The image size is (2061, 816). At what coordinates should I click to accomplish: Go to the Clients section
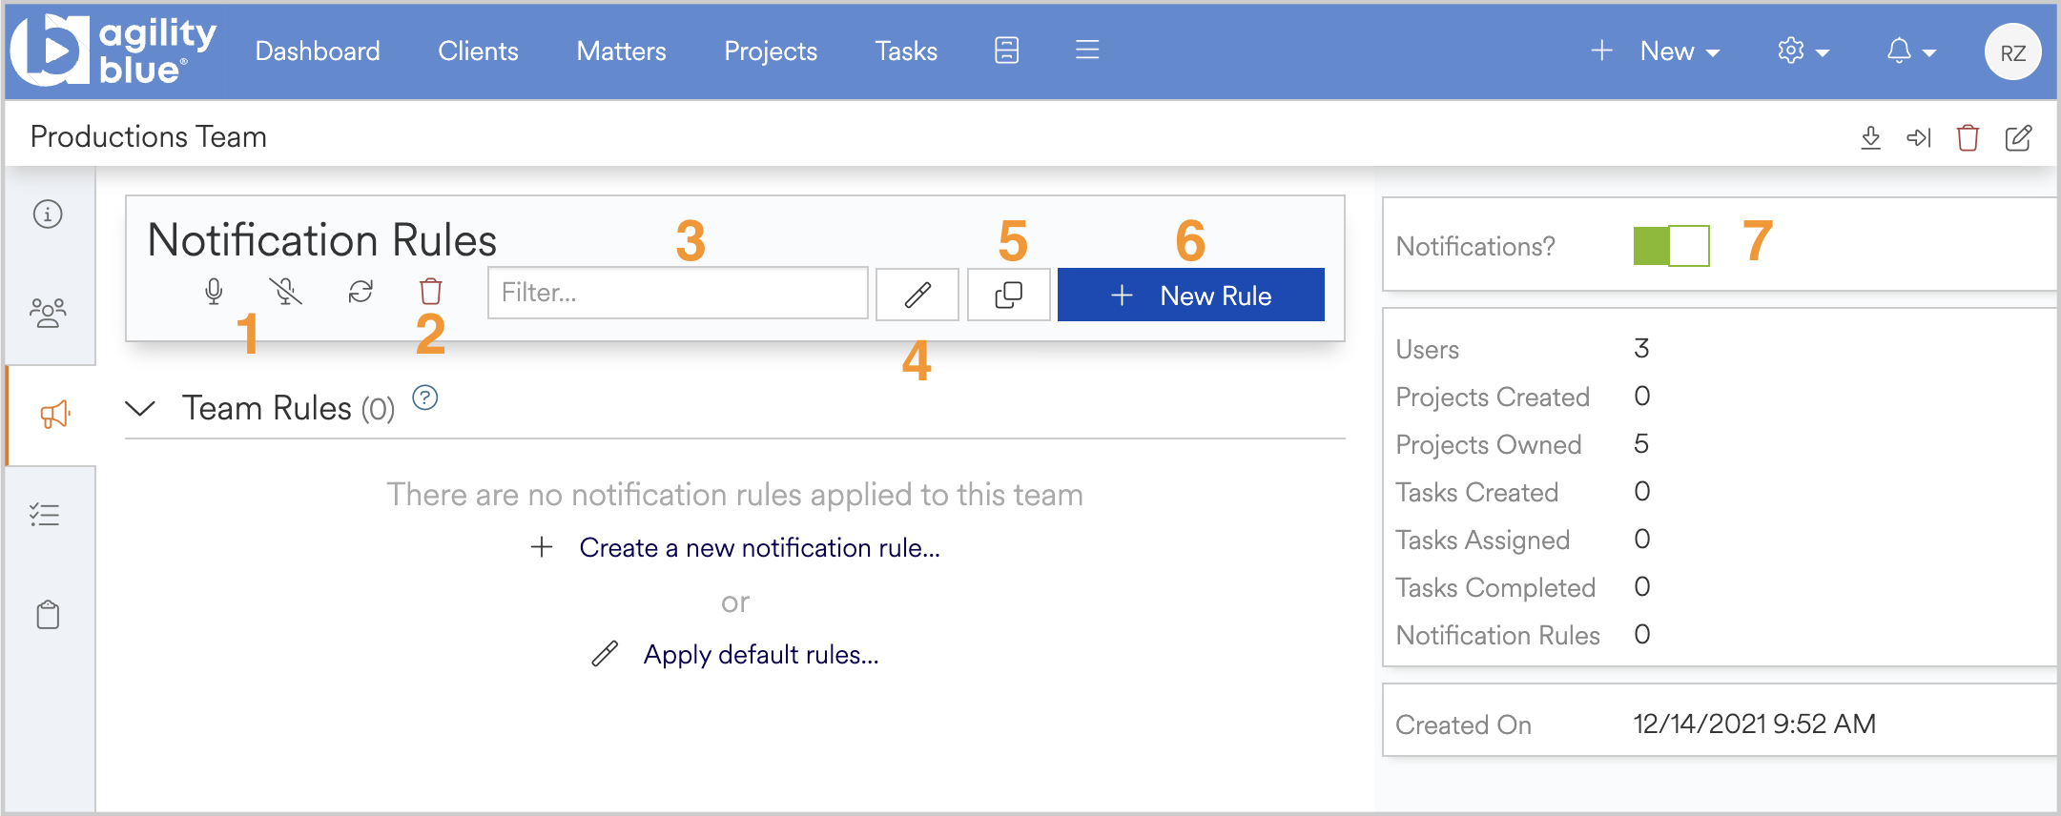tap(478, 51)
